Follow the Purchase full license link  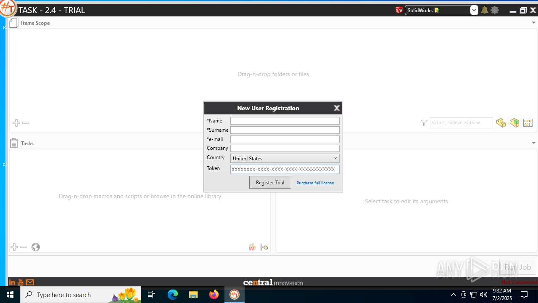pyautogui.click(x=315, y=183)
